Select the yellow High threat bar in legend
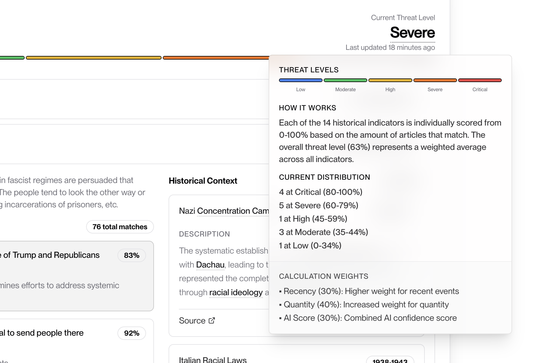Image resolution: width=544 pixels, height=363 pixels. [390, 80]
